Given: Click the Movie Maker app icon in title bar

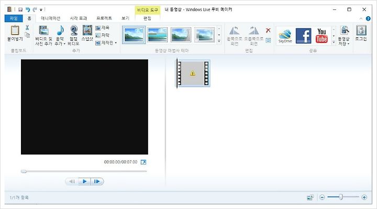Looking at the screenshot, I should (9, 9).
